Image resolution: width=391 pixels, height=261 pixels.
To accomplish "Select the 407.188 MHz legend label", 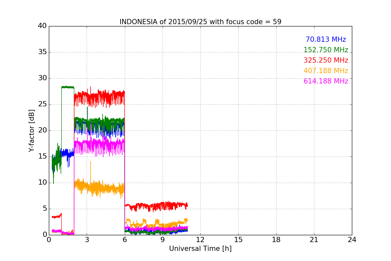I will click(x=326, y=71).
